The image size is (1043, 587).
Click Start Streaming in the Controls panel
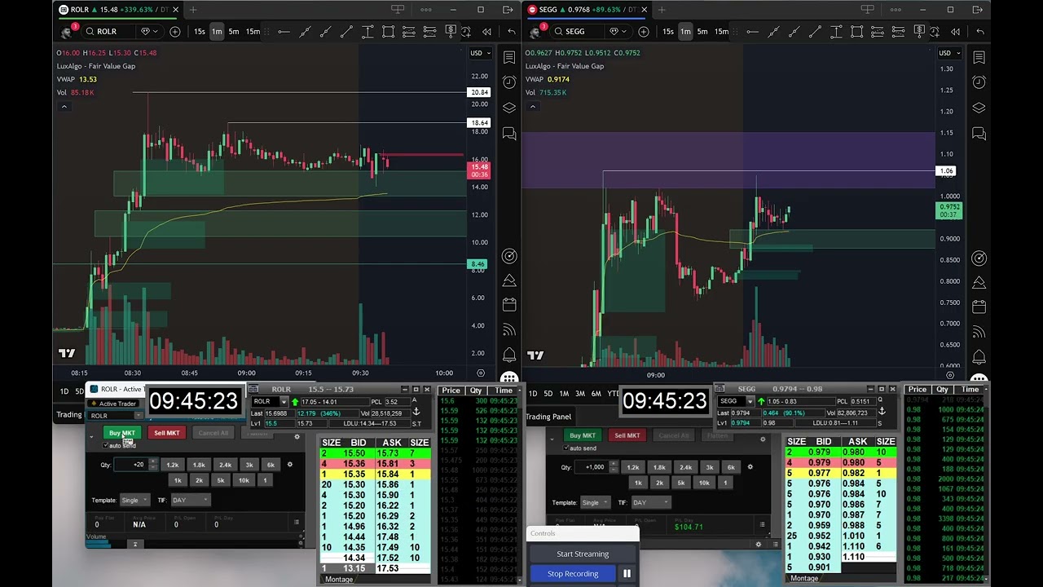[x=583, y=554]
